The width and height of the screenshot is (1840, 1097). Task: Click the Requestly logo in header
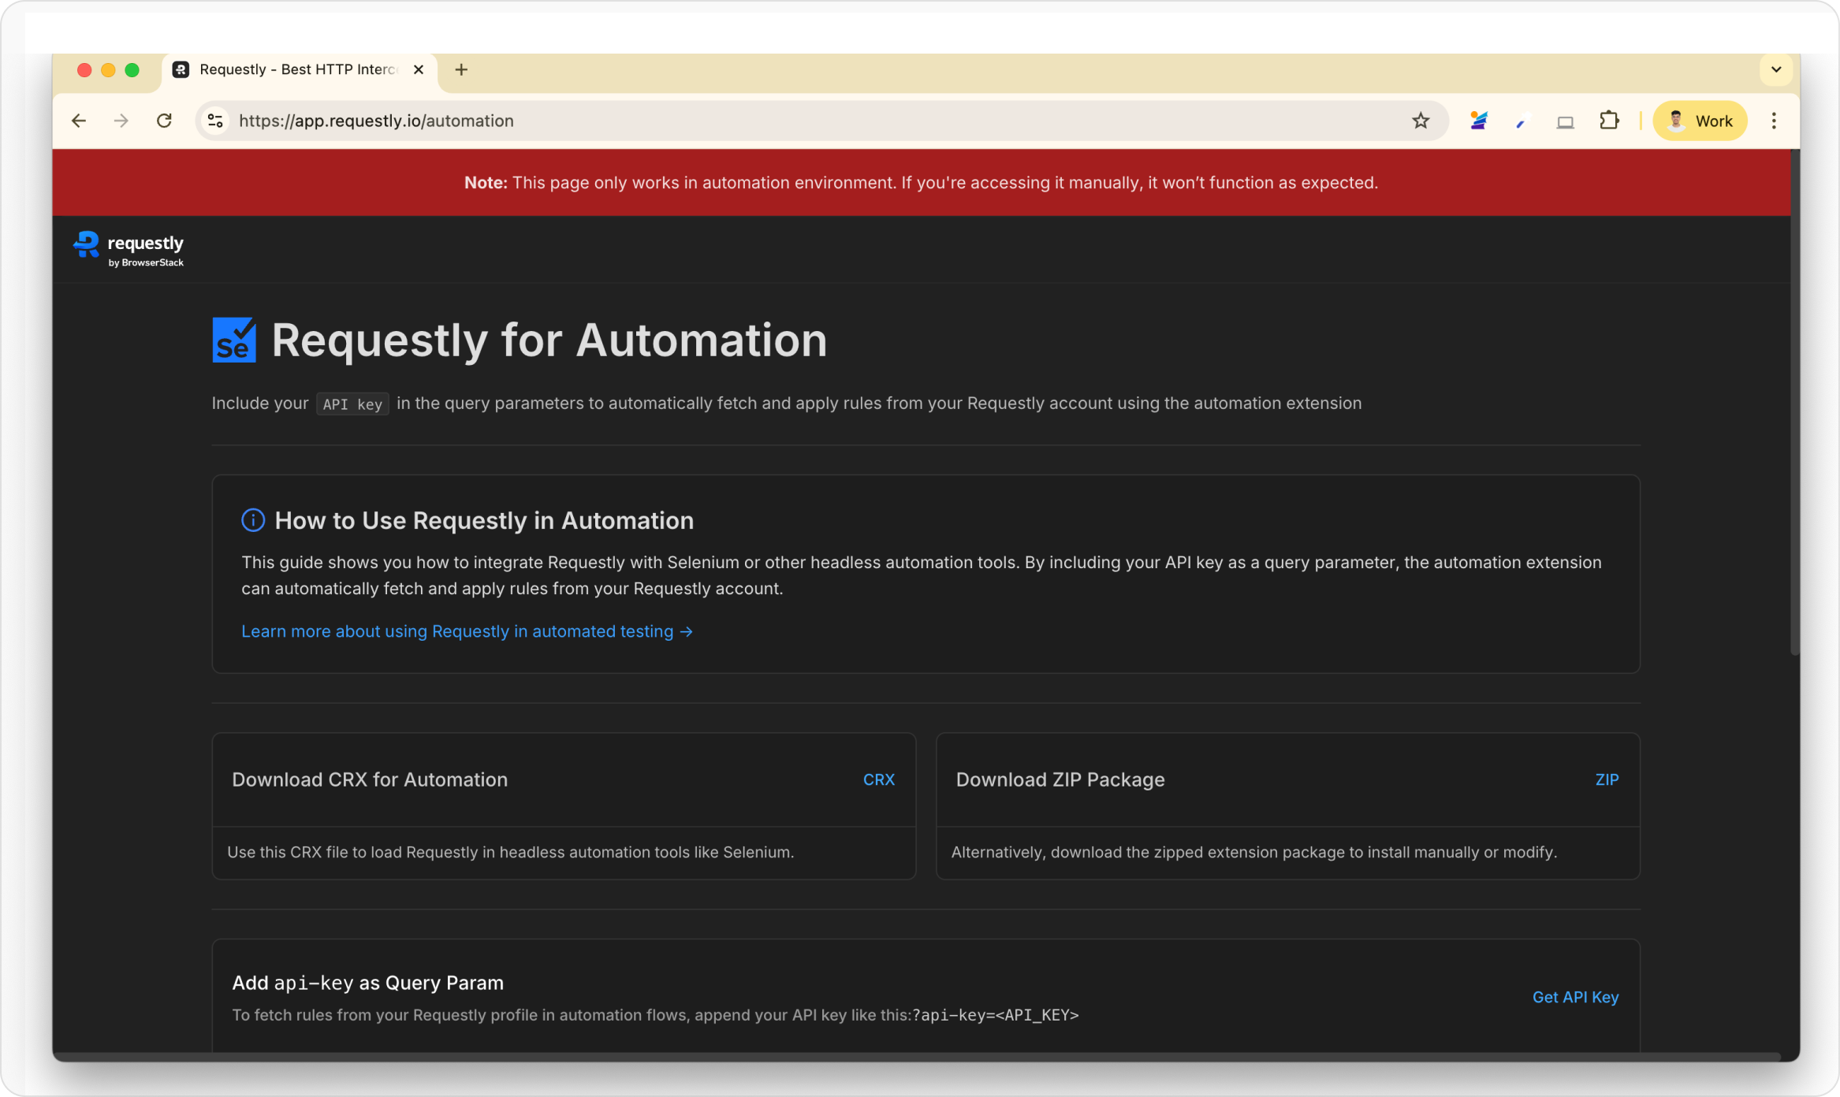click(x=129, y=249)
